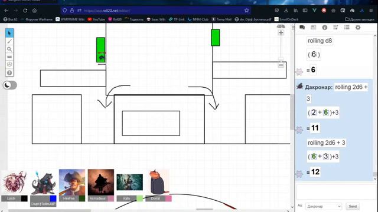Pick the Zoom magnifier tool
The image size is (378, 212).
(x=9, y=49)
